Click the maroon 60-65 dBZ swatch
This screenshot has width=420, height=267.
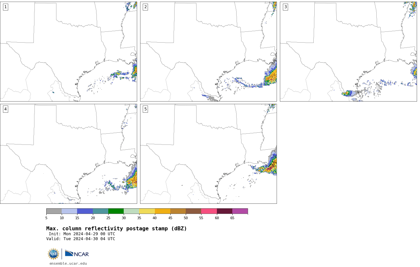point(224,211)
